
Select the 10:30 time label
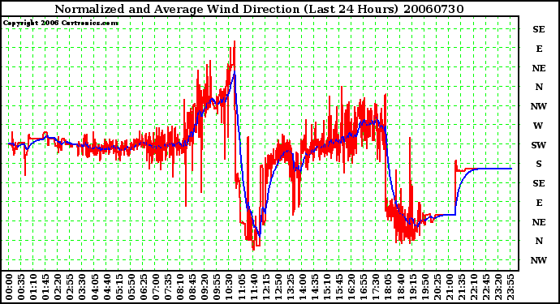tap(229, 287)
